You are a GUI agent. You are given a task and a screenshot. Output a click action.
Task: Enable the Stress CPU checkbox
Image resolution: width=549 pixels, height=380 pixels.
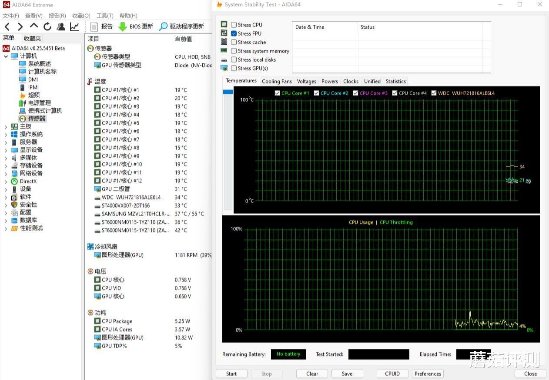tap(234, 25)
